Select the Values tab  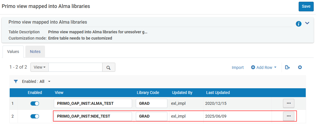(x=13, y=52)
